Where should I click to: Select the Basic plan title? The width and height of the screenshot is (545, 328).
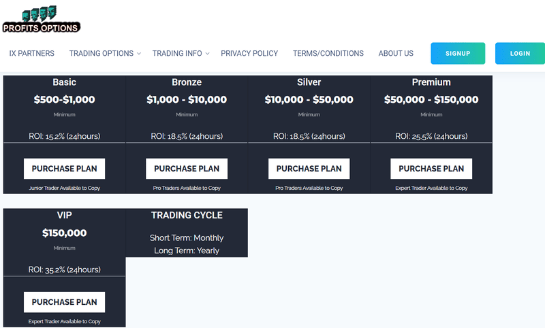[x=64, y=82]
